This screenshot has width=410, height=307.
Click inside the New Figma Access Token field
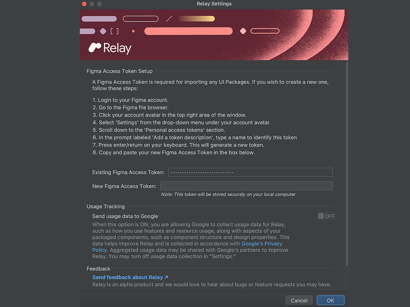[x=247, y=186]
